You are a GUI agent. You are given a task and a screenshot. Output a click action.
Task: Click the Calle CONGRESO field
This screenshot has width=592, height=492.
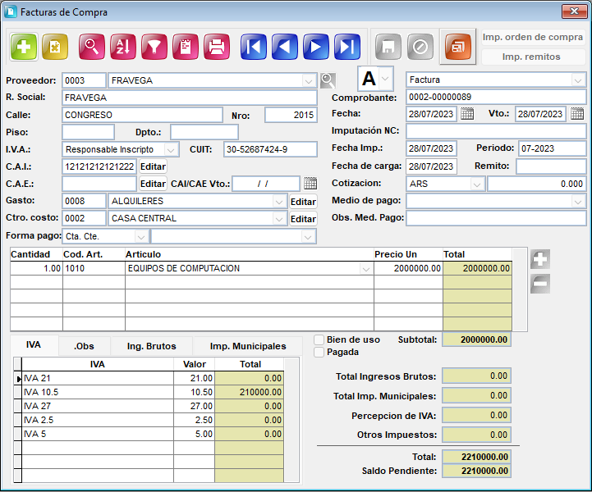(x=142, y=115)
